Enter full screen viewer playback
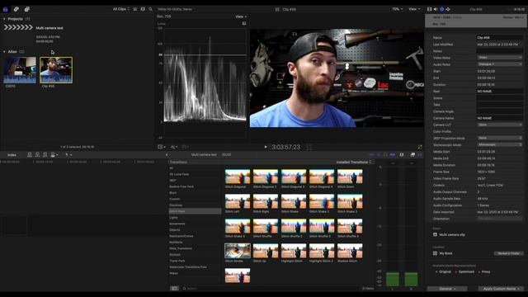Screen dimensions: 528x297 click(x=420, y=147)
